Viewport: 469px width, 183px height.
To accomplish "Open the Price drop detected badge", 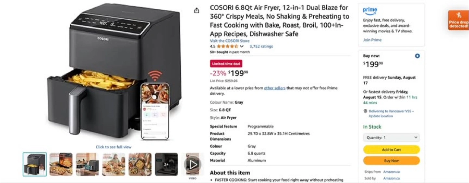I will pyautogui.click(x=458, y=20).
